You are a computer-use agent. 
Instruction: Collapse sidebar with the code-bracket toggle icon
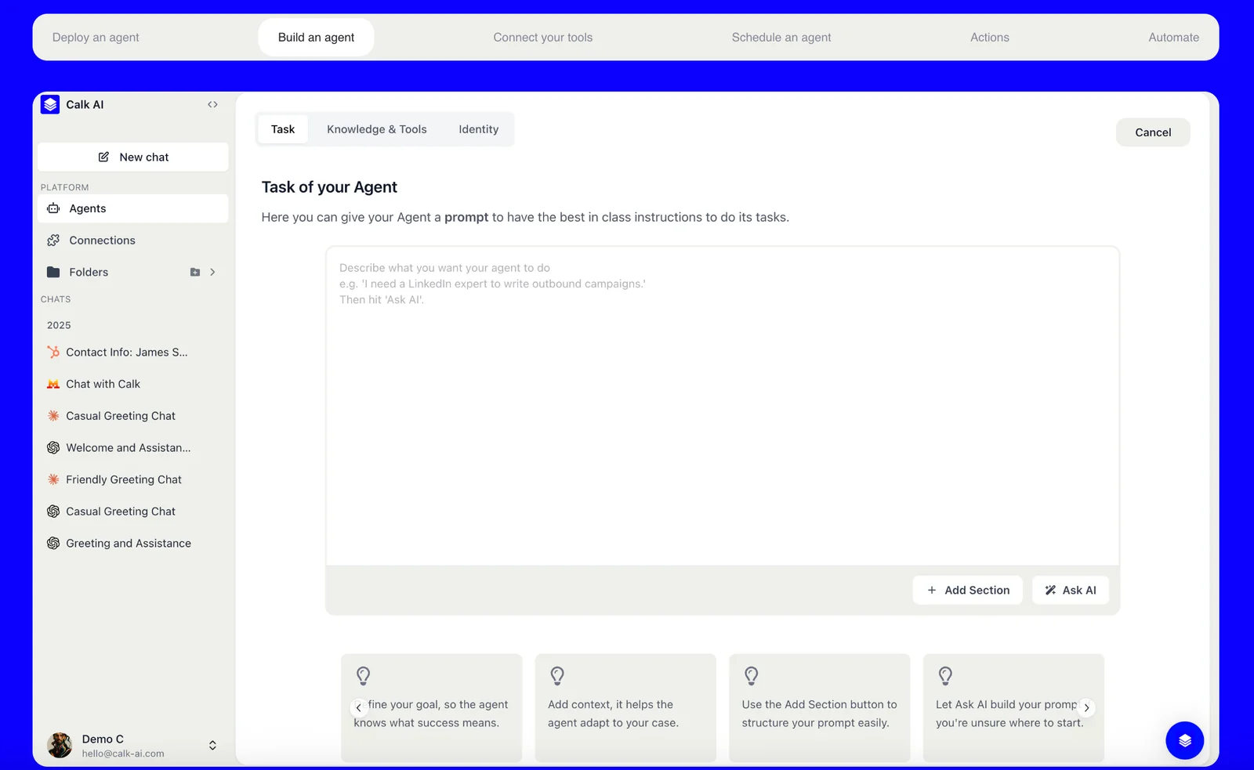(212, 105)
